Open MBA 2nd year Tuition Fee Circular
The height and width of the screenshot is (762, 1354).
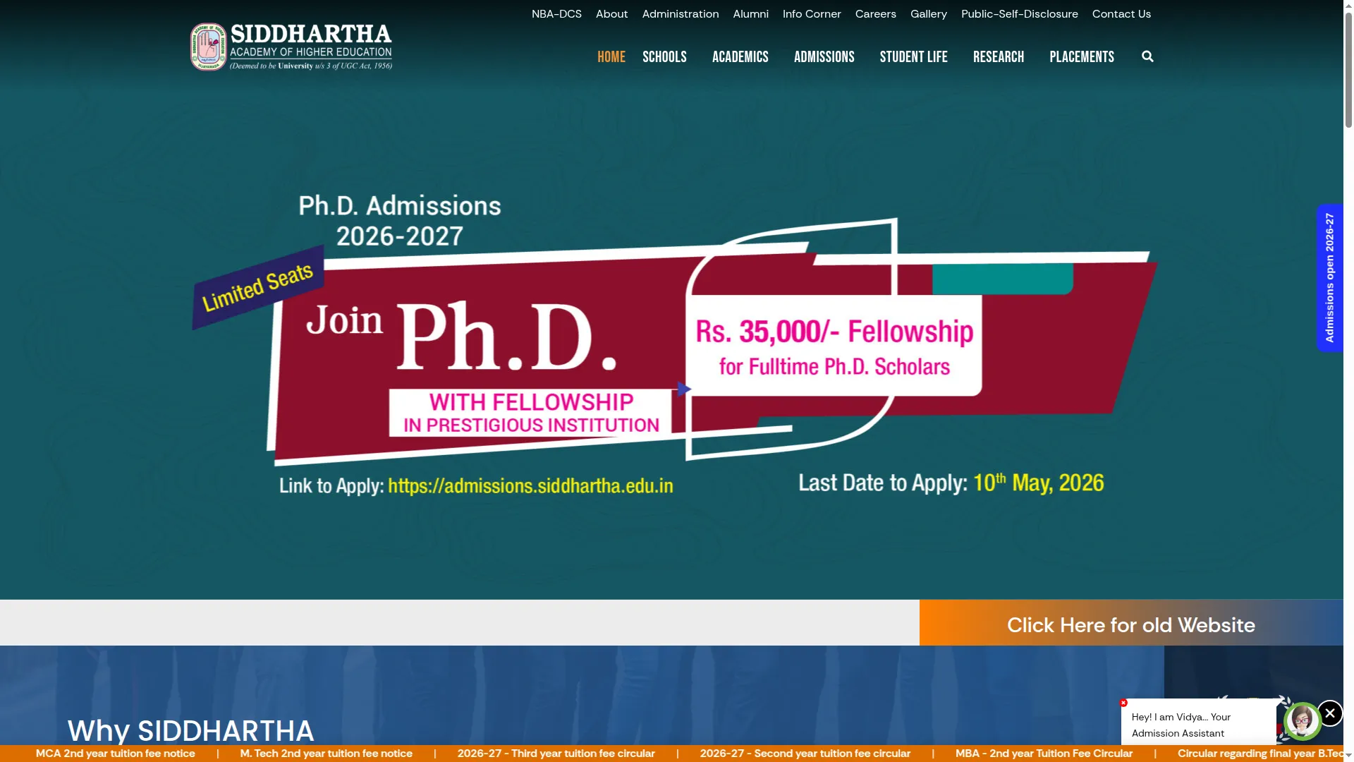tap(1044, 754)
